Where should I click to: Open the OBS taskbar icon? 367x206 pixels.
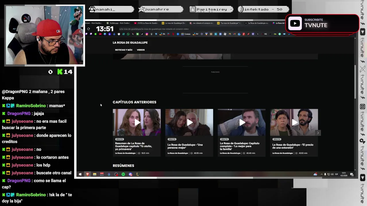pos(116,174)
